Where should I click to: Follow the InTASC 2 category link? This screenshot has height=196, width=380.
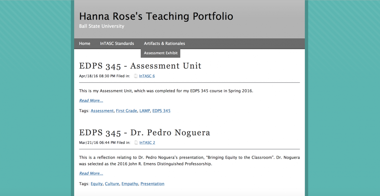coord(147,143)
